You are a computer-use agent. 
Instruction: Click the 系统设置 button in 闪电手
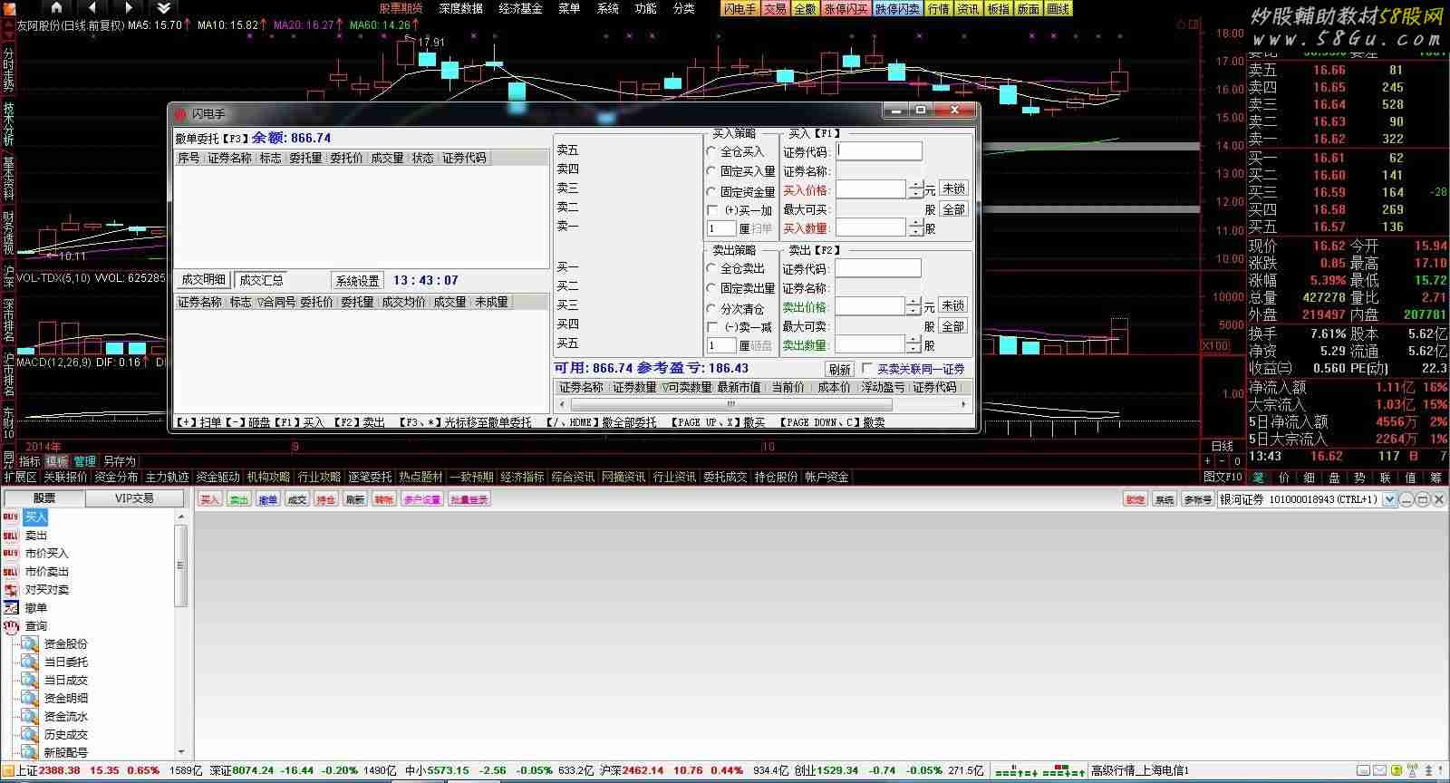point(358,281)
